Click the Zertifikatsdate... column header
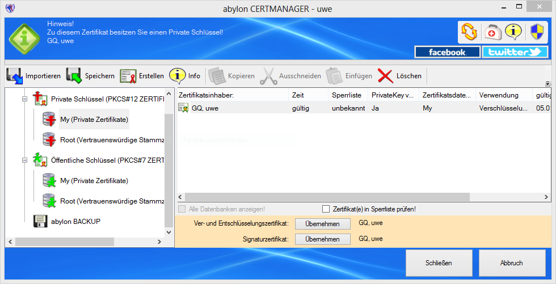 [447, 95]
